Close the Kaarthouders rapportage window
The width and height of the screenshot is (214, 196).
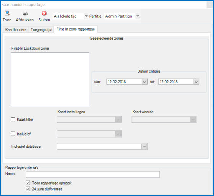click(x=209, y=5)
